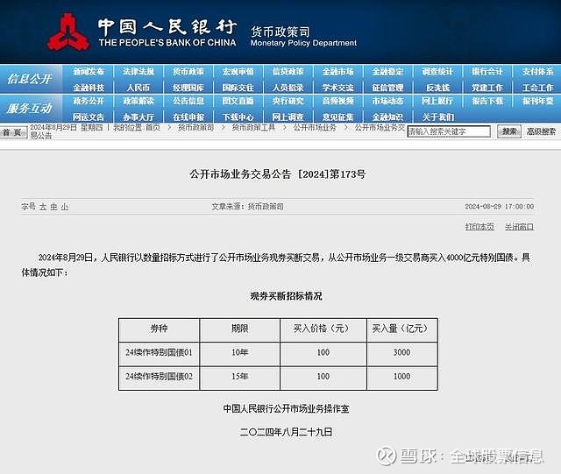This screenshot has height=474, width=561.
Task: Select the 人民币 menu item
Action: click(x=138, y=88)
